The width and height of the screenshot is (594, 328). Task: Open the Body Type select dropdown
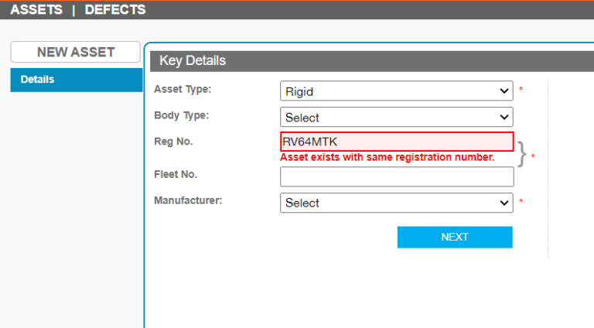[x=396, y=118]
